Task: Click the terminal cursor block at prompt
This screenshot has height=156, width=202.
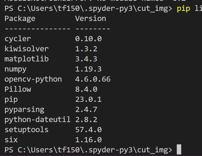Action: [179, 149]
